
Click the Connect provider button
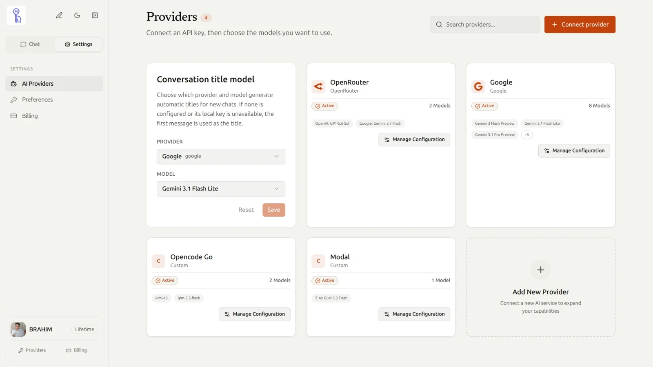580,24
